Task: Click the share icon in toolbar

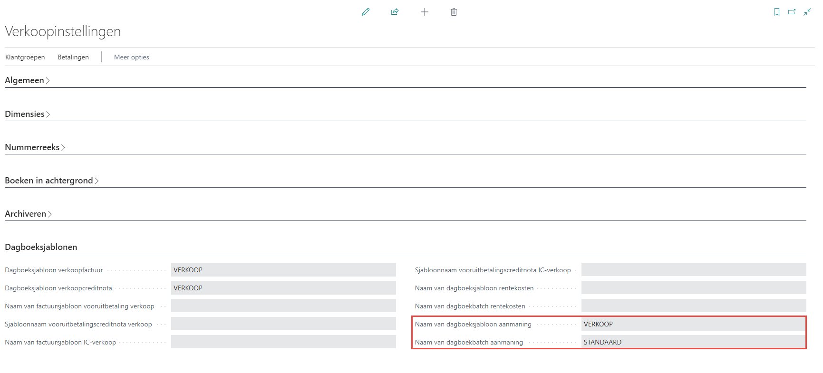Action: point(395,12)
